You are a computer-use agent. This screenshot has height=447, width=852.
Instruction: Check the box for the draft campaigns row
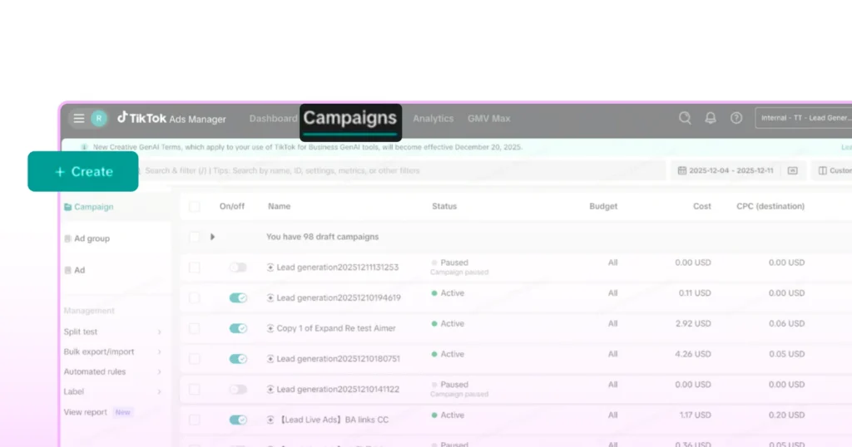(x=194, y=237)
